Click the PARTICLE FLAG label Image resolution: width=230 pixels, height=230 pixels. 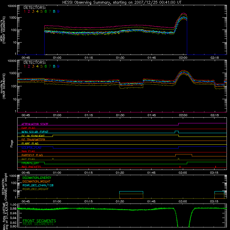(32, 155)
